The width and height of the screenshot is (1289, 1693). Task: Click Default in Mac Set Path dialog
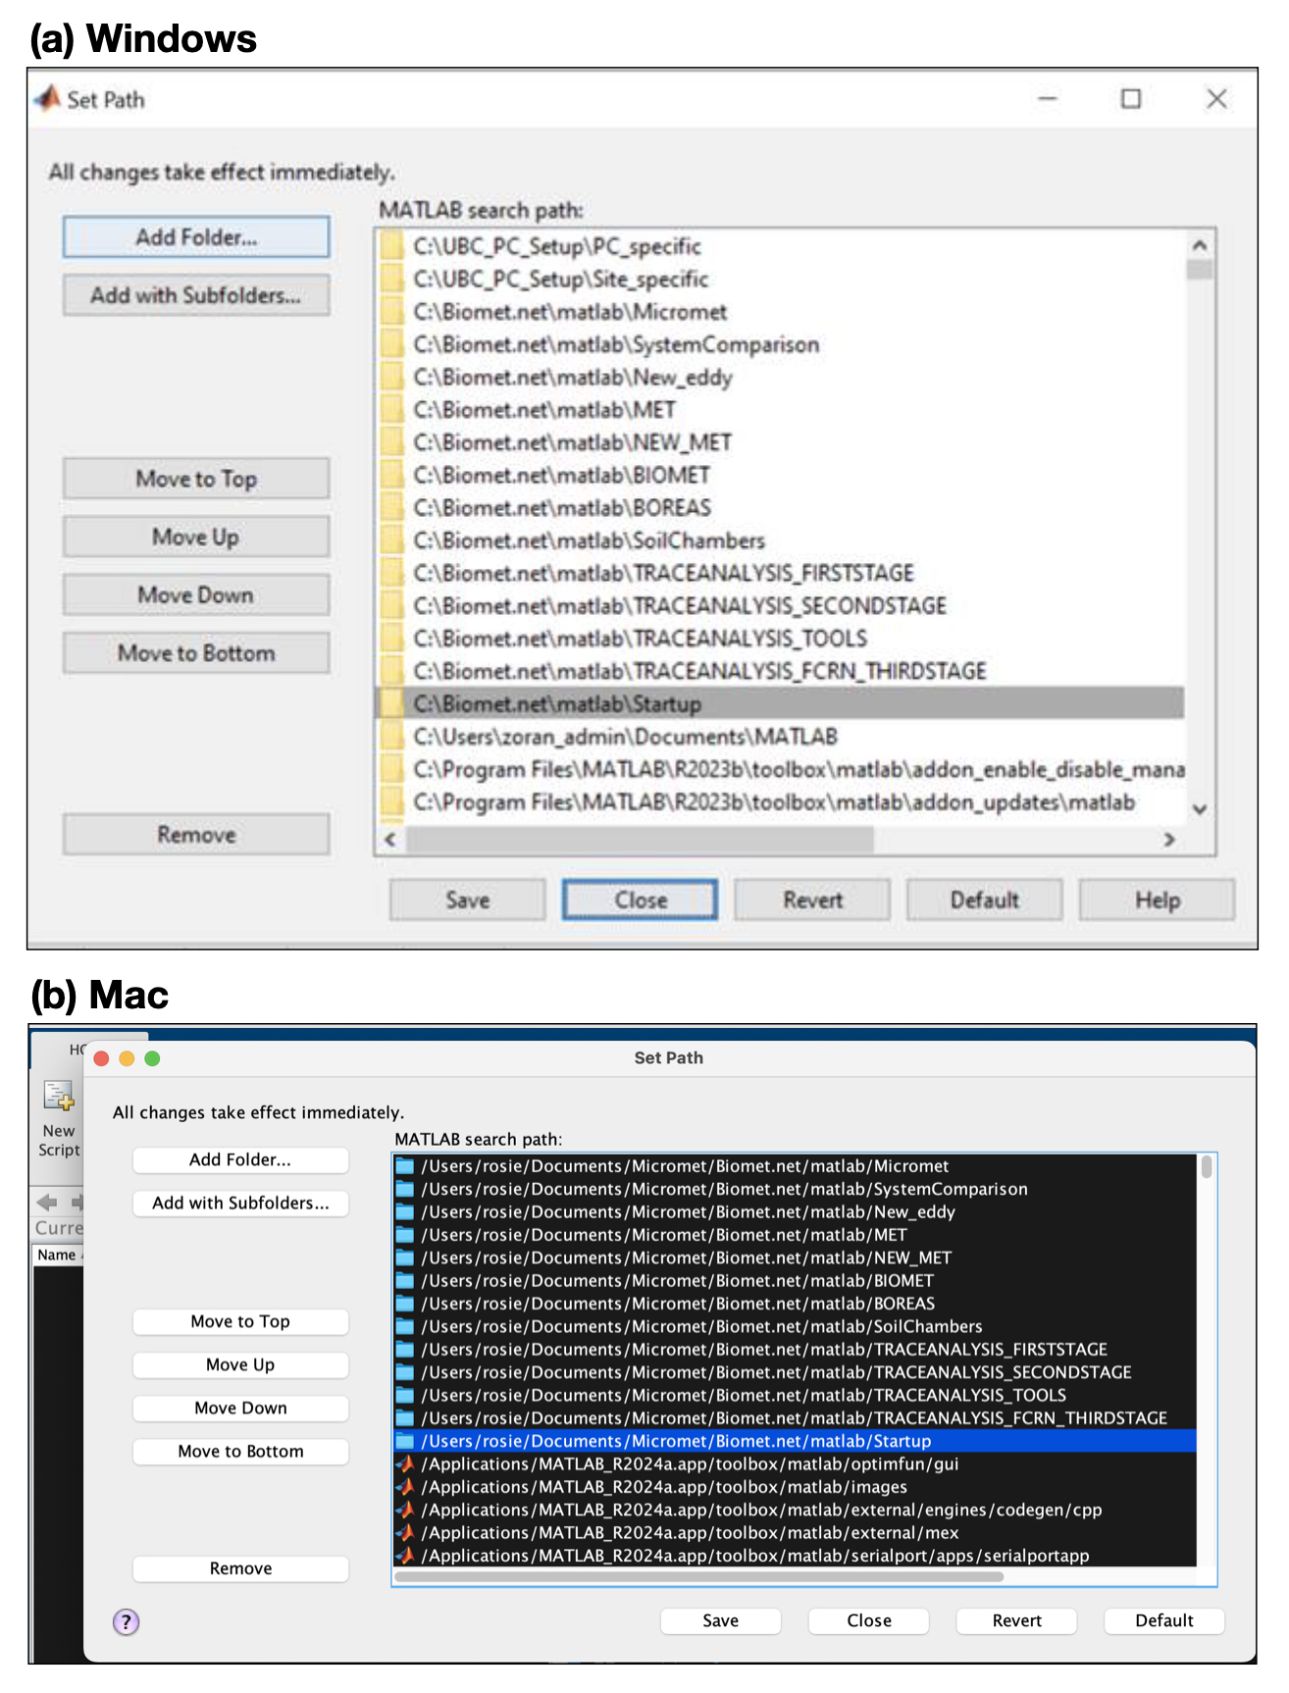point(1164,1620)
